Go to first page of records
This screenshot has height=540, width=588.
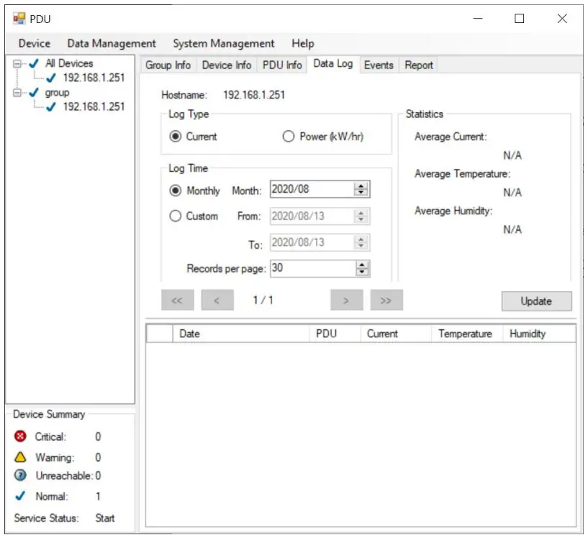178,301
